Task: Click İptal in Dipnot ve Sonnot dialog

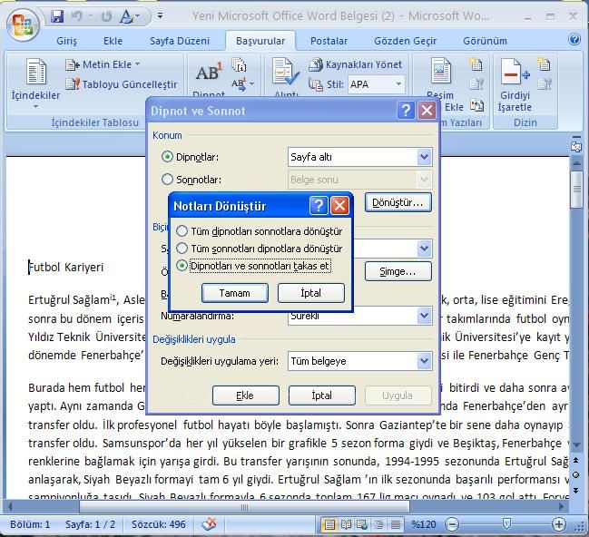Action: (x=322, y=395)
